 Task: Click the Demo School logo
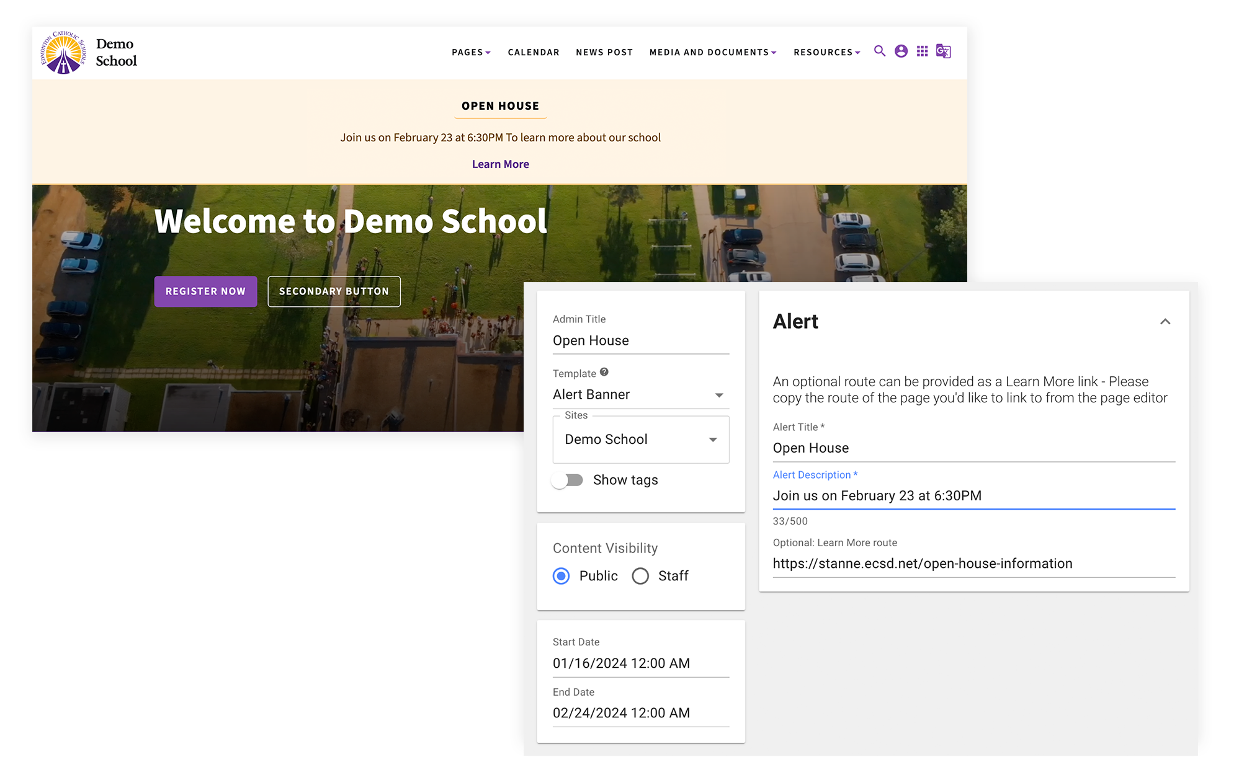63,53
